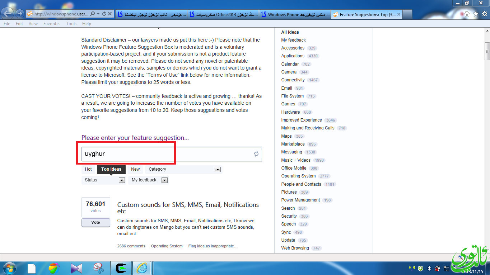Open the Tools menu

[x=71, y=24]
